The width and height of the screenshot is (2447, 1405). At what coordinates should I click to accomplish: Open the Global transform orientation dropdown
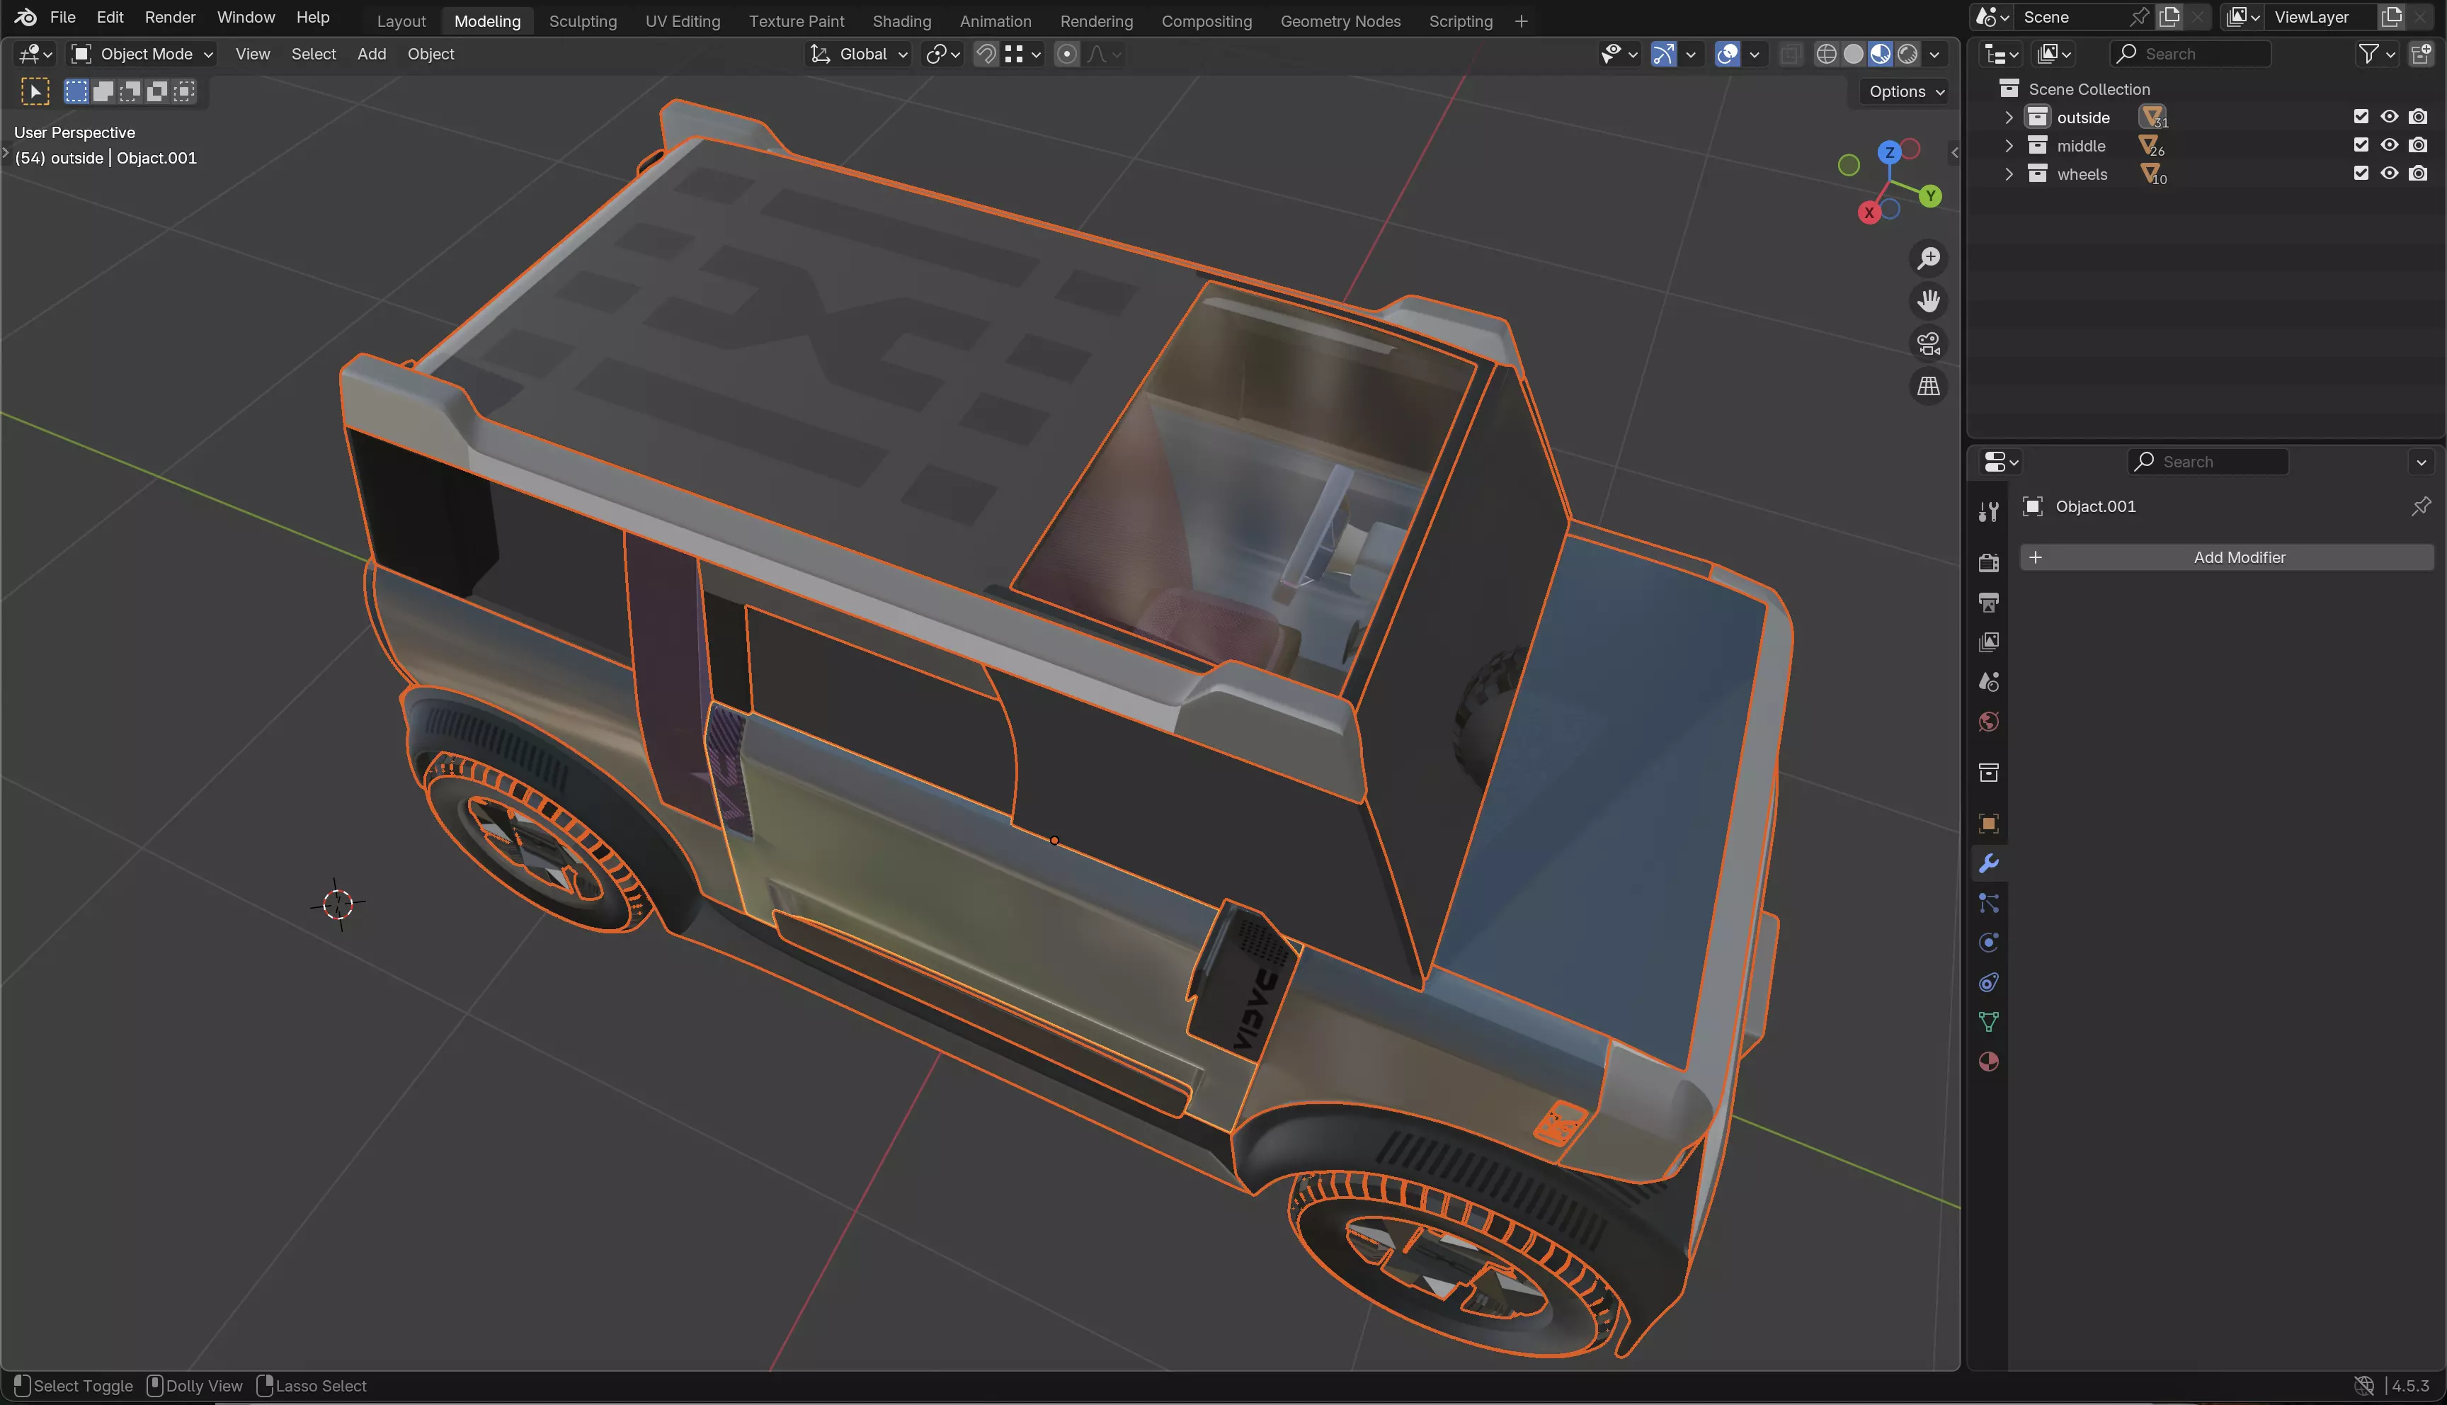click(858, 54)
